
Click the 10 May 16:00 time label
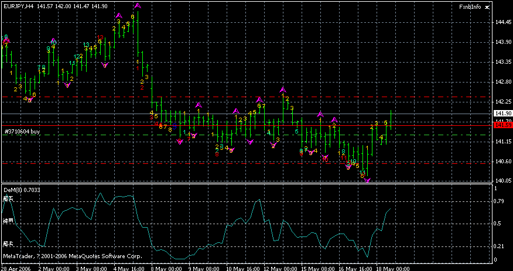[x=243, y=268]
